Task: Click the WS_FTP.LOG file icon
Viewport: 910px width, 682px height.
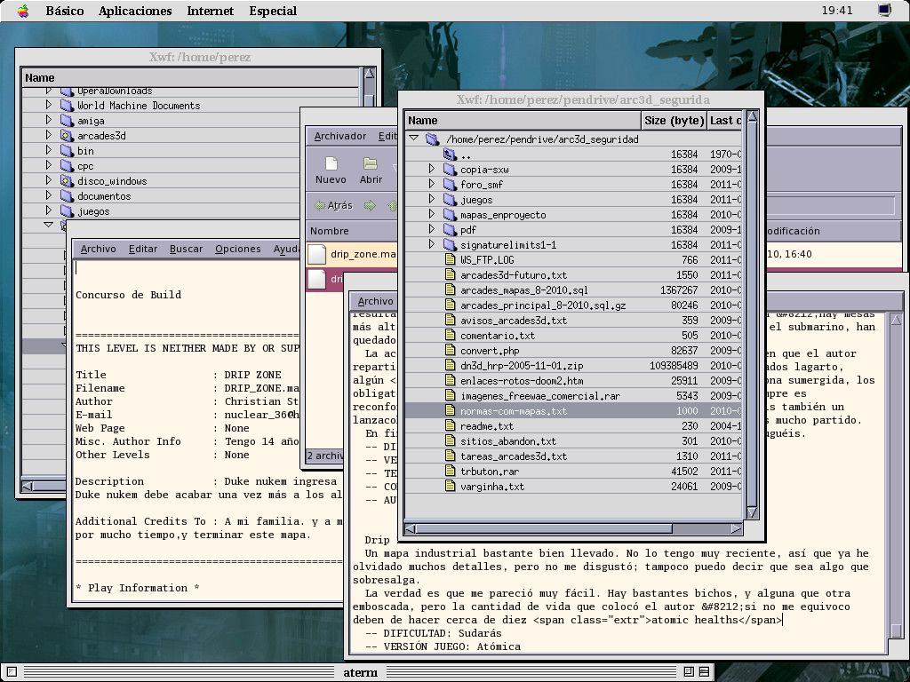Action: [x=451, y=259]
